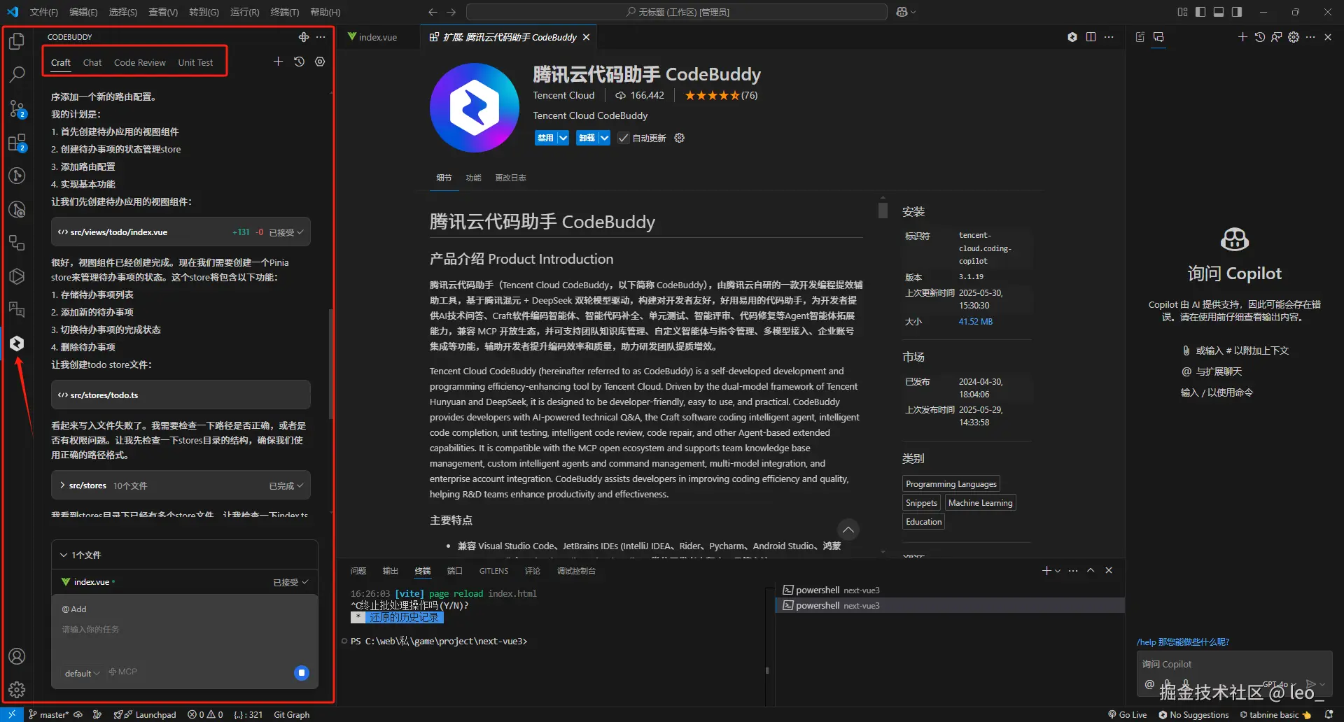Screen dimensions: 1344x722
Task: Open the extension settings gear beside 自动更新
Action: [x=679, y=138]
